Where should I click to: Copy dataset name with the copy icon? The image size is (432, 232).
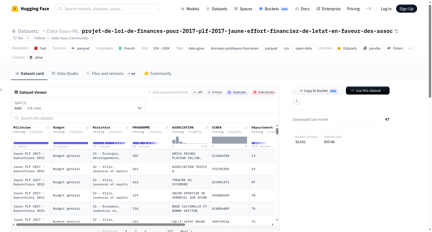point(396,31)
